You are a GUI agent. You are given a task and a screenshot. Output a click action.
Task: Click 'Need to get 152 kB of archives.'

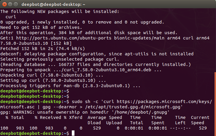41,27
